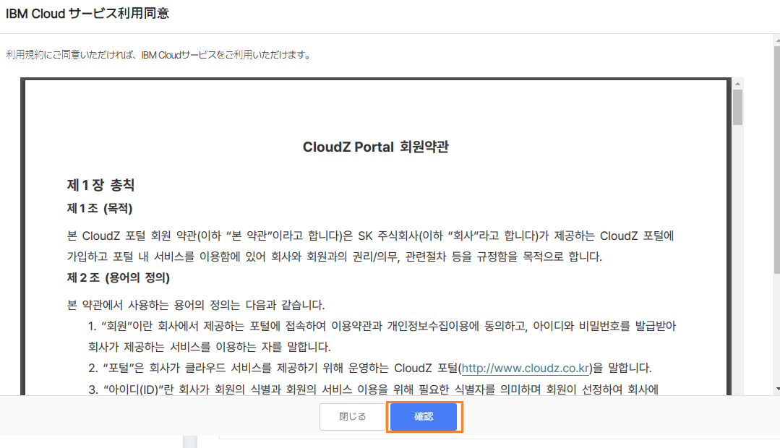780x448 pixels.
Task: Click list item 1 starting with "회원"이란
Action: click(382, 336)
